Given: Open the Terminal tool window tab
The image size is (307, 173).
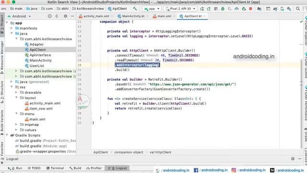Looking at the screenshot, I should click(x=55, y=168).
